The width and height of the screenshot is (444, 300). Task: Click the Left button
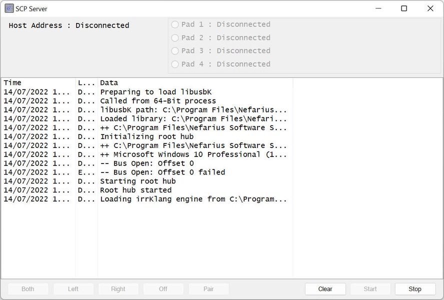(73, 289)
